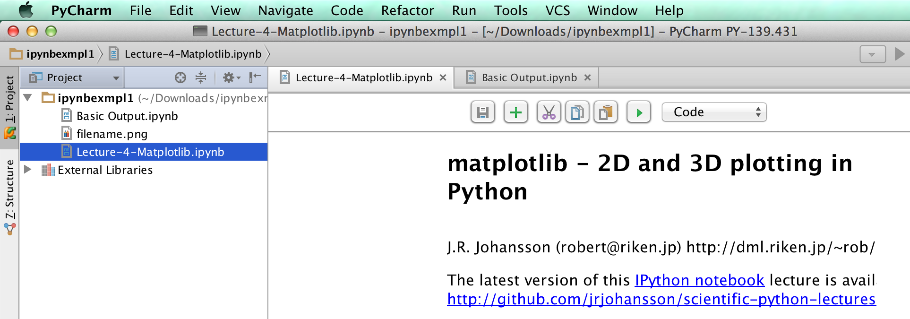910x319 pixels.
Task: Click the Lecture-4-Matplotlib.ipynb breadcrumb
Action: 185,54
